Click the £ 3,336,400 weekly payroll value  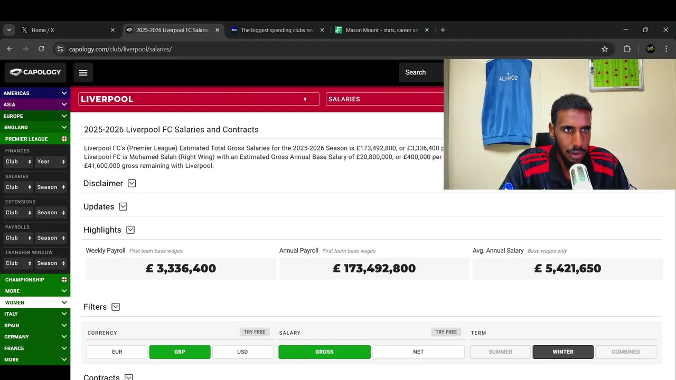pos(181,268)
